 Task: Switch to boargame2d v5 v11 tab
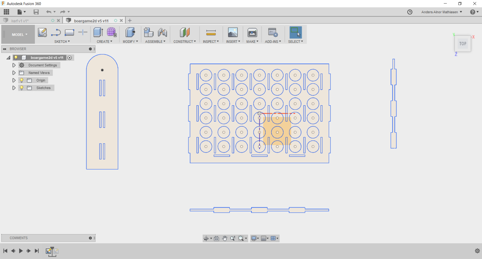[x=91, y=21]
